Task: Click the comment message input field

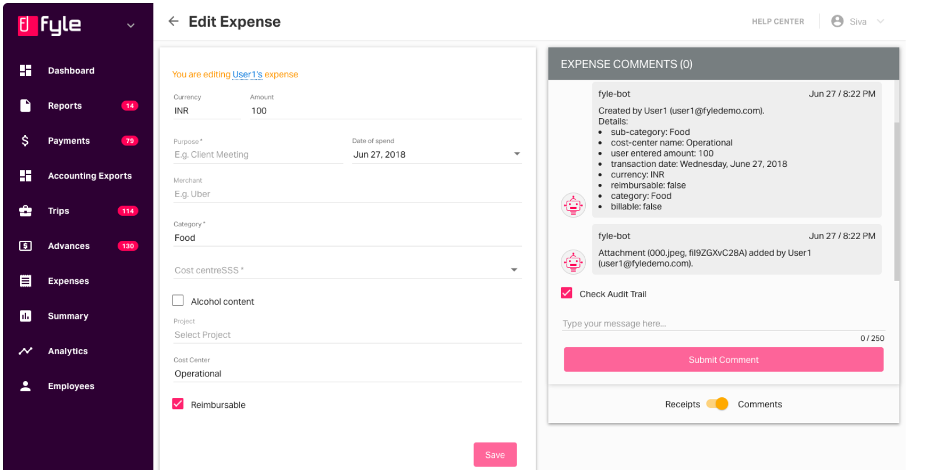Action: click(723, 323)
